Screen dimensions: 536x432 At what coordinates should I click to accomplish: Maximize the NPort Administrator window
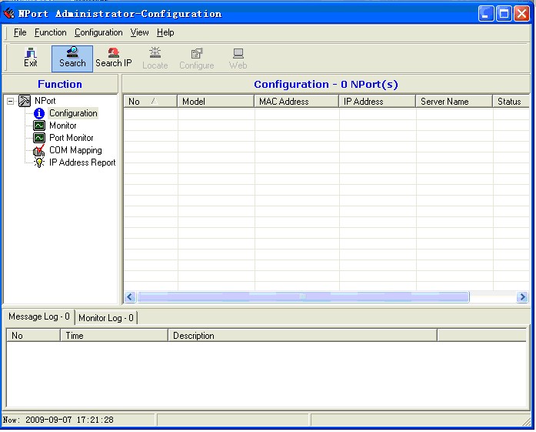pyautogui.click(x=504, y=14)
